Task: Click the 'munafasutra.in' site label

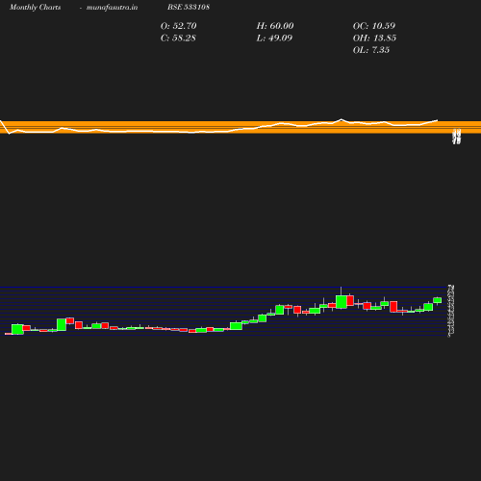Action: (112, 7)
